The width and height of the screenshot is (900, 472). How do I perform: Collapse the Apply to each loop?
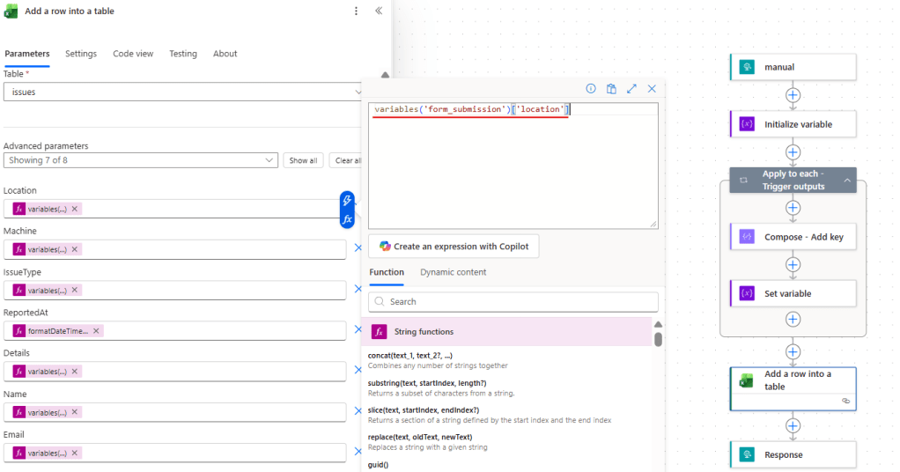coord(847,180)
